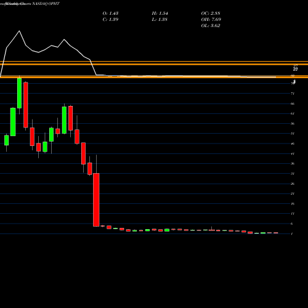Click the 51 price axis label
This screenshot has height=308, width=308.
[x=293, y=134]
